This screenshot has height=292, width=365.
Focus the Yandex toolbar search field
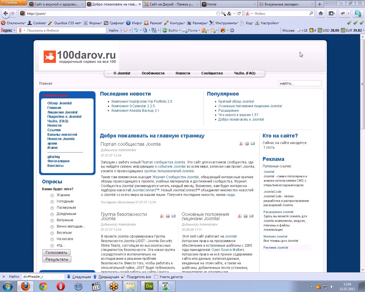tap(61, 30)
